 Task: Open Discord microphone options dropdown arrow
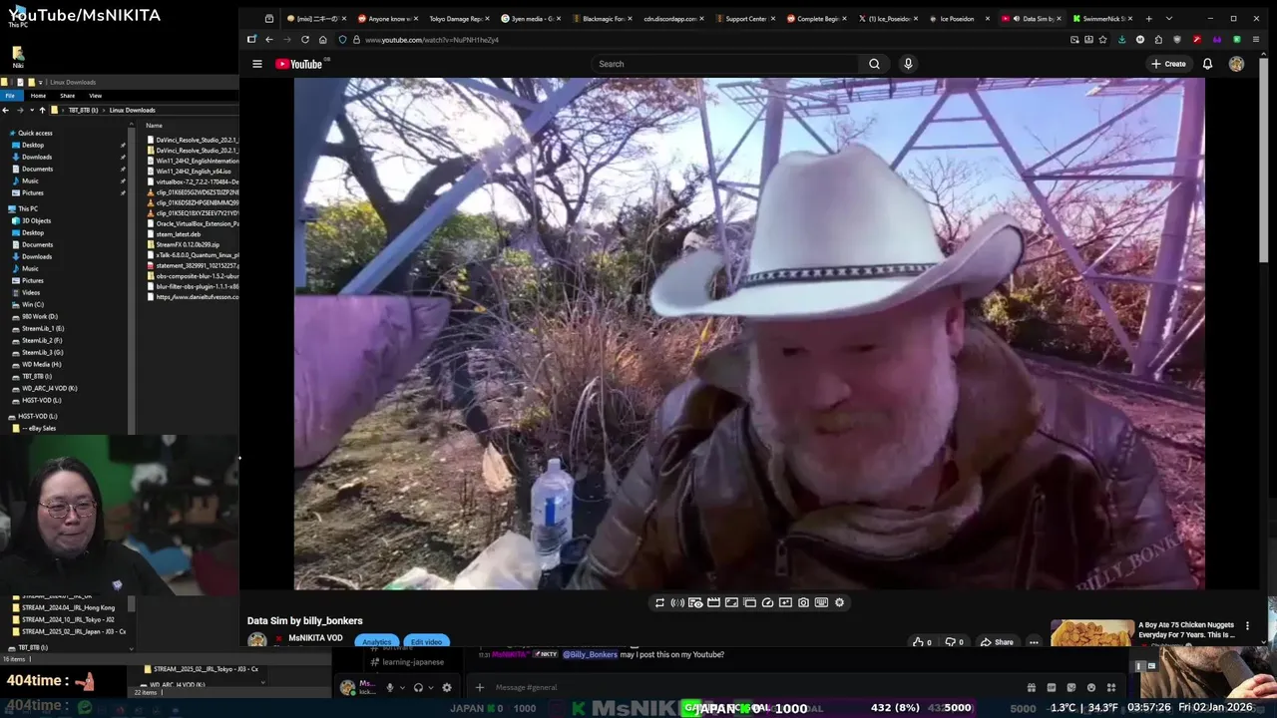[402, 687]
